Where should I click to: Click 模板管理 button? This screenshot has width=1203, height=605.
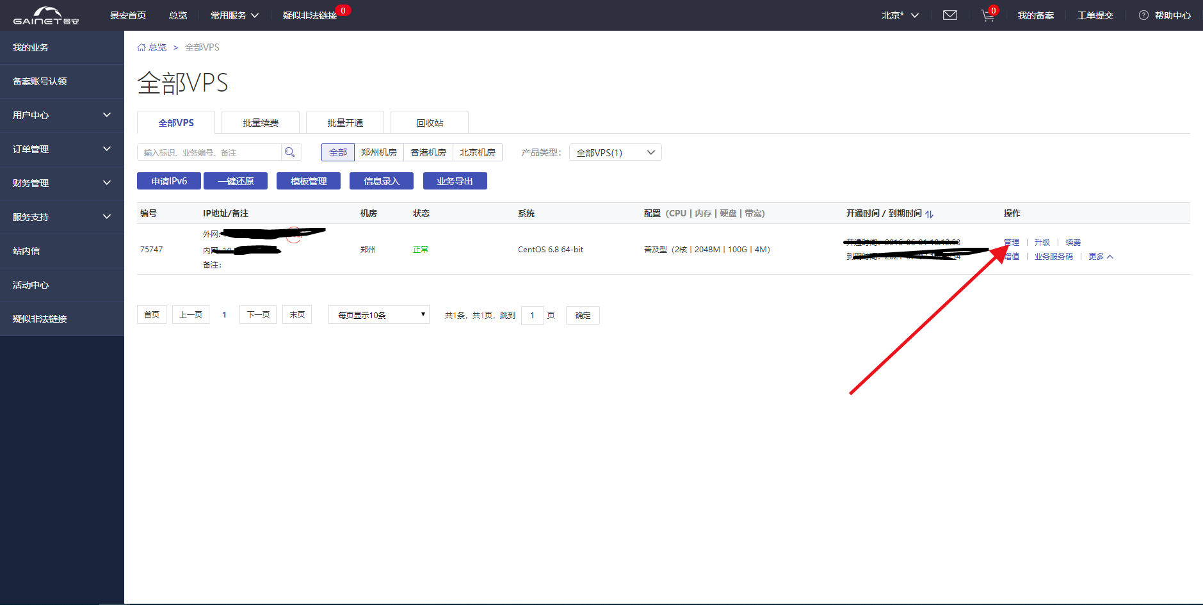[x=309, y=181]
